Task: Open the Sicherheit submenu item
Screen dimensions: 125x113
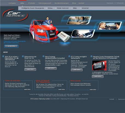Action: 85,8
